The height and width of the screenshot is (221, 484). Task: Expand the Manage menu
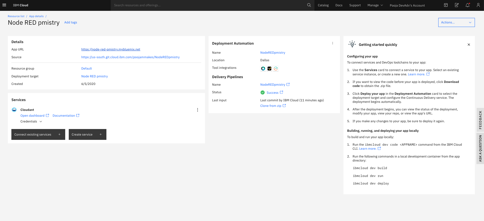click(x=375, y=5)
